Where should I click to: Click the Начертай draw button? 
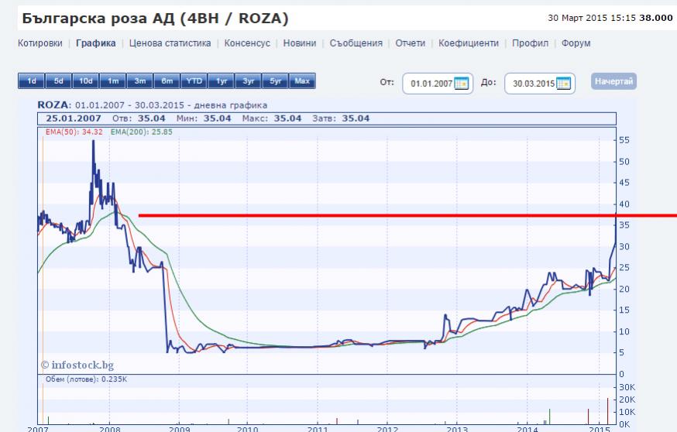613,81
